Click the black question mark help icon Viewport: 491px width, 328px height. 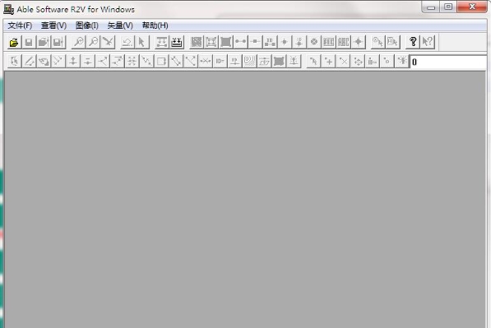(413, 42)
